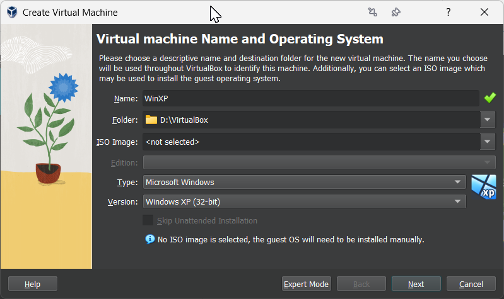
Task: Click the question mark help icon
Action: click(448, 12)
